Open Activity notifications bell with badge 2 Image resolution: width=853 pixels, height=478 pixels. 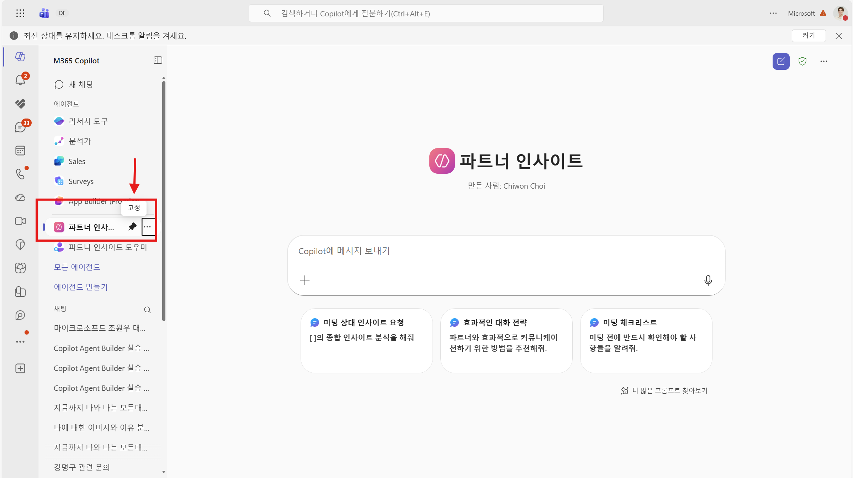(20, 80)
